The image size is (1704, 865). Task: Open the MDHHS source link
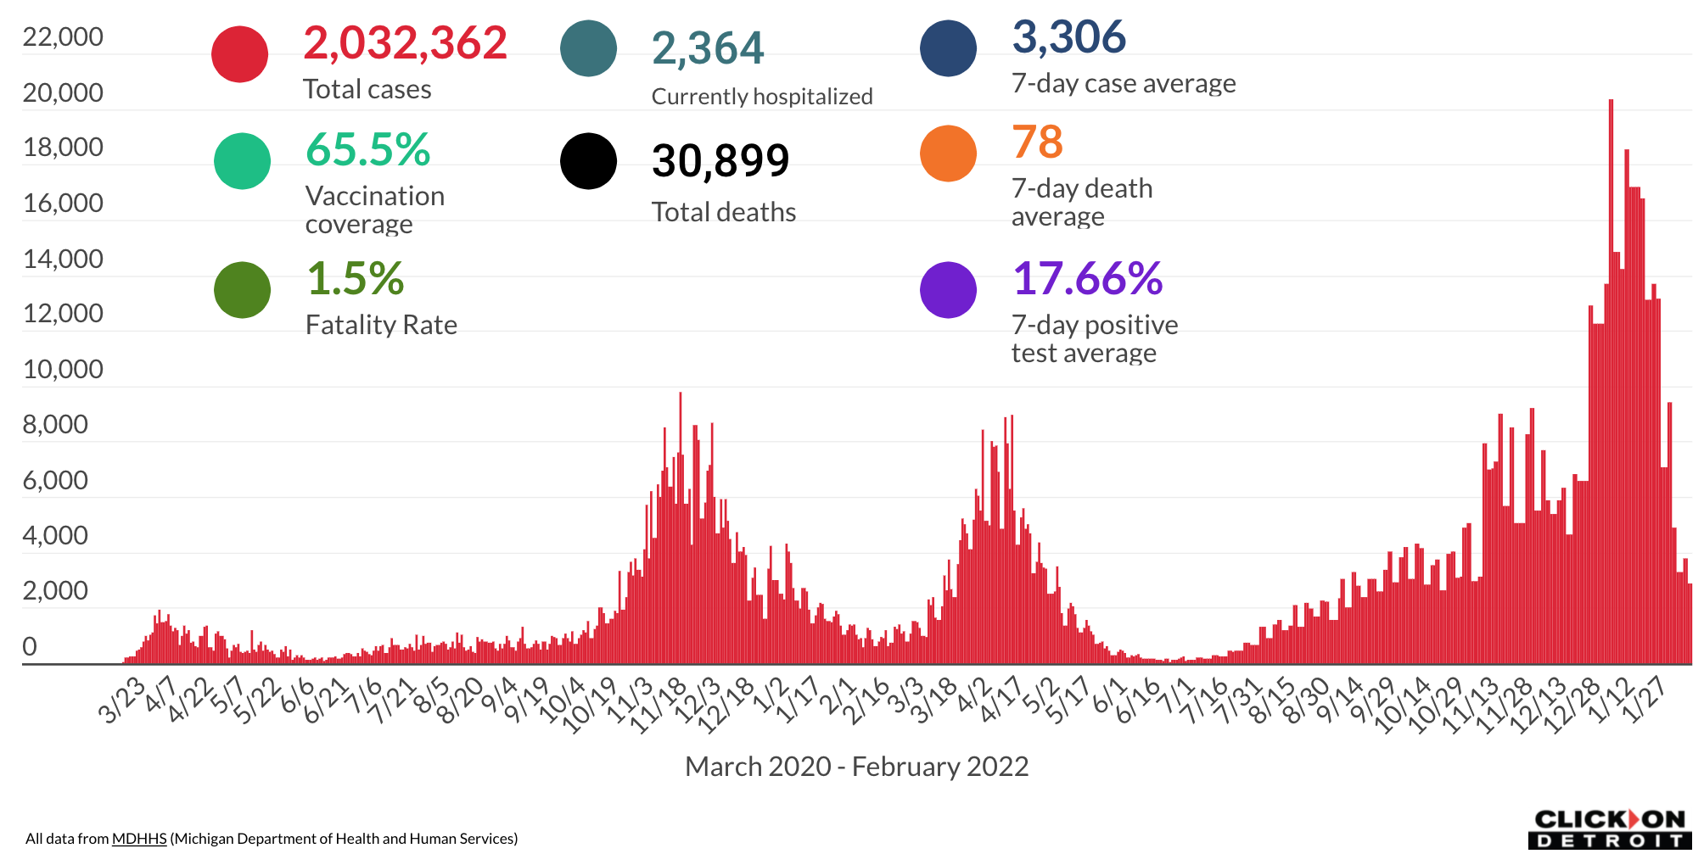pos(139,839)
